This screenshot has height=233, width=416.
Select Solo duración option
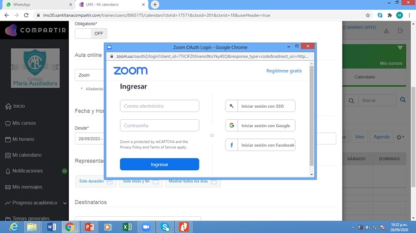tap(96, 181)
